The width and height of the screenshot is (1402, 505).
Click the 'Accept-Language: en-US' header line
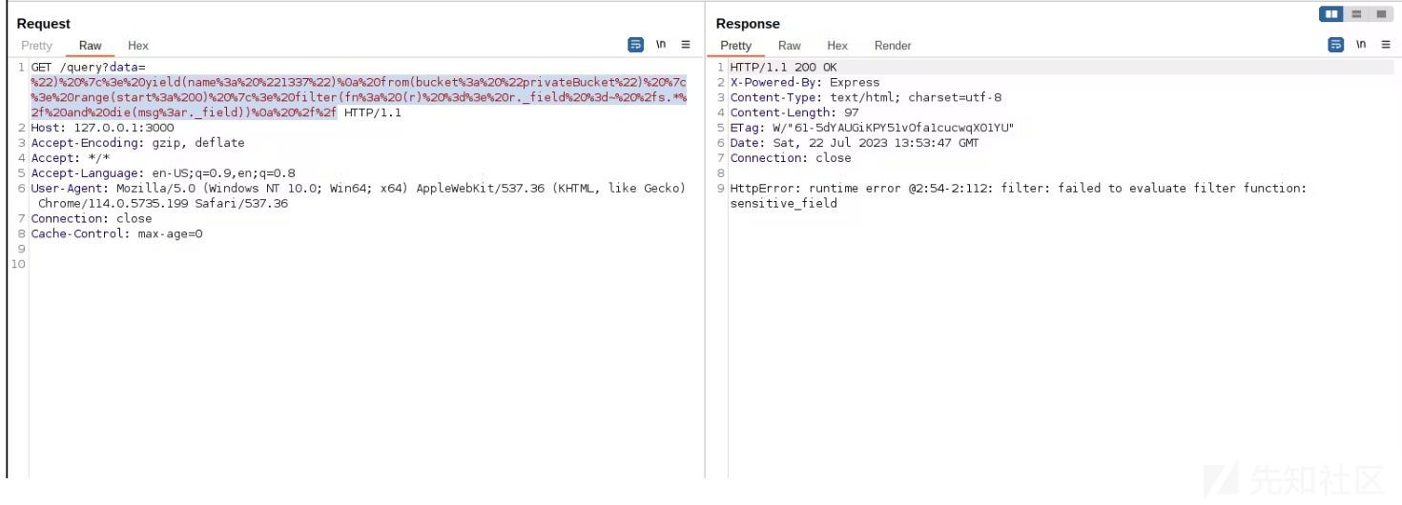pos(163,173)
